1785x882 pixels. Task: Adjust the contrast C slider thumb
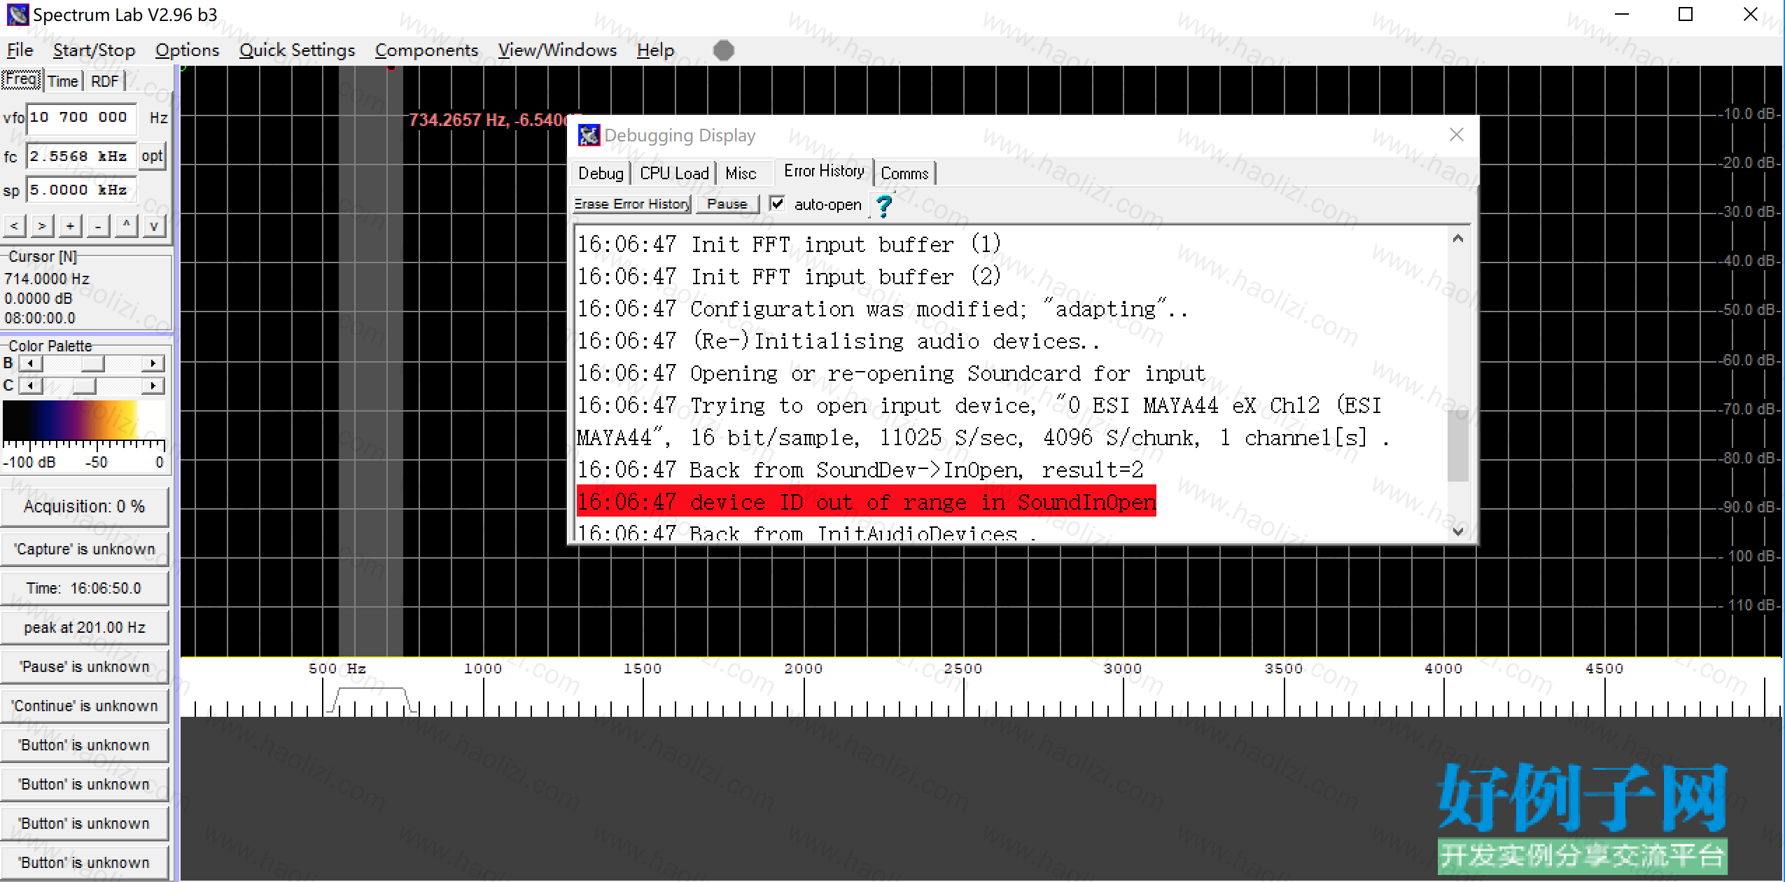pyautogui.click(x=84, y=386)
